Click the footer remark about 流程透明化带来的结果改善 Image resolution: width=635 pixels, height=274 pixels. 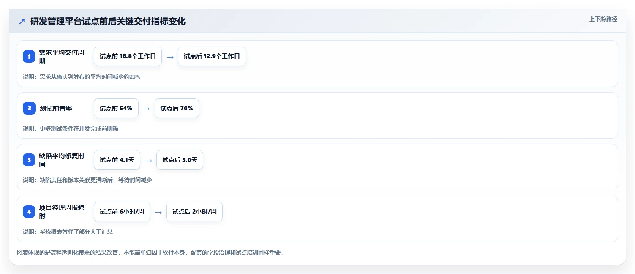click(150, 252)
